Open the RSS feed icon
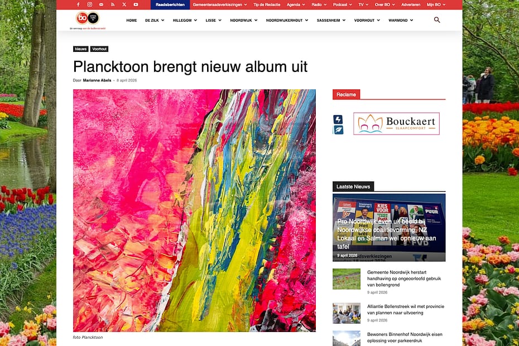 pos(113,4)
